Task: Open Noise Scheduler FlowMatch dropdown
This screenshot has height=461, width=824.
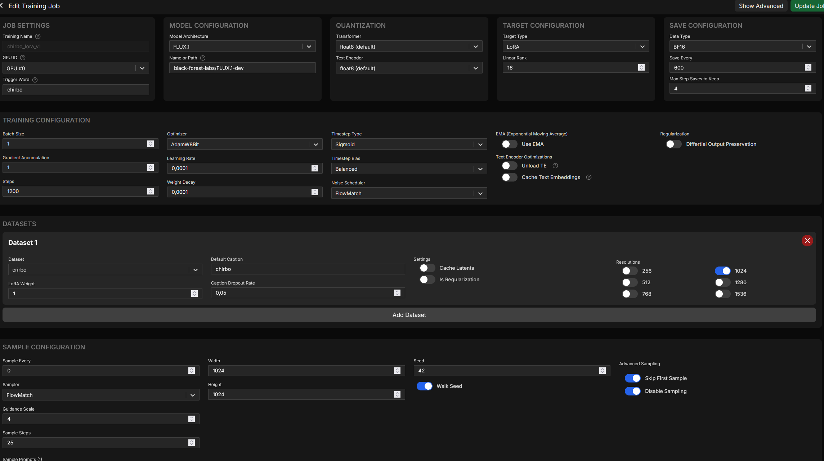Action: 409,193
